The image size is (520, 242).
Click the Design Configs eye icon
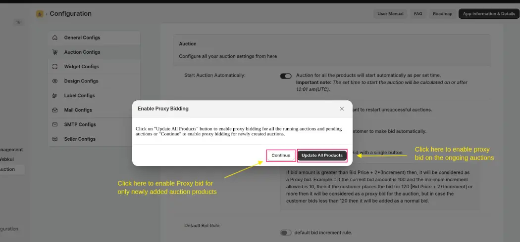(x=55, y=81)
